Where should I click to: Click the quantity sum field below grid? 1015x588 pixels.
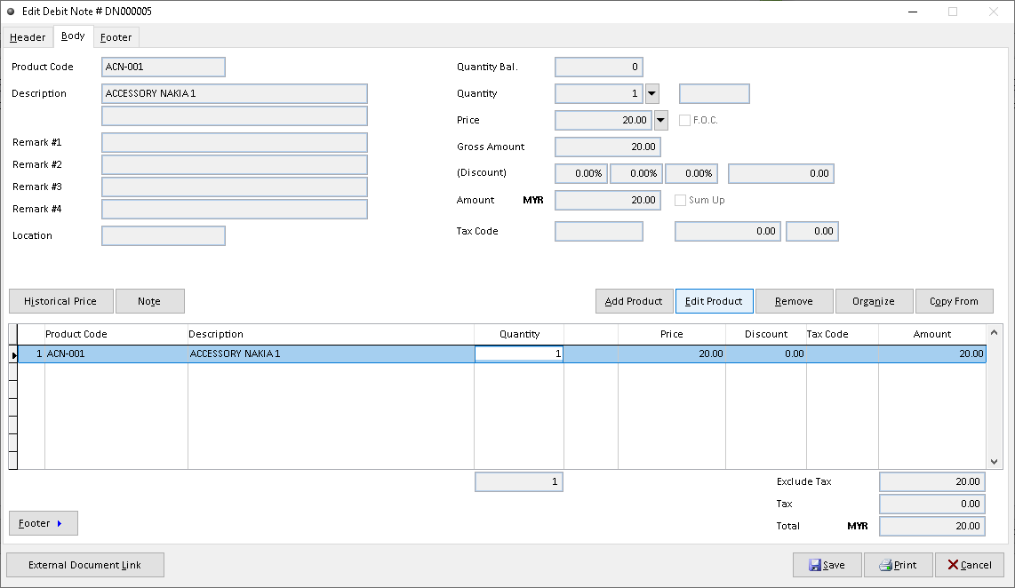click(519, 481)
